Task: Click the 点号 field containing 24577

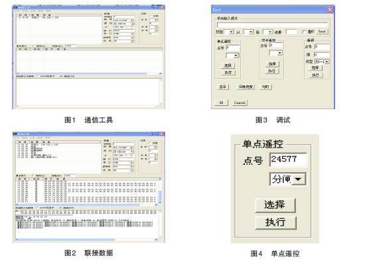Action: [288, 159]
